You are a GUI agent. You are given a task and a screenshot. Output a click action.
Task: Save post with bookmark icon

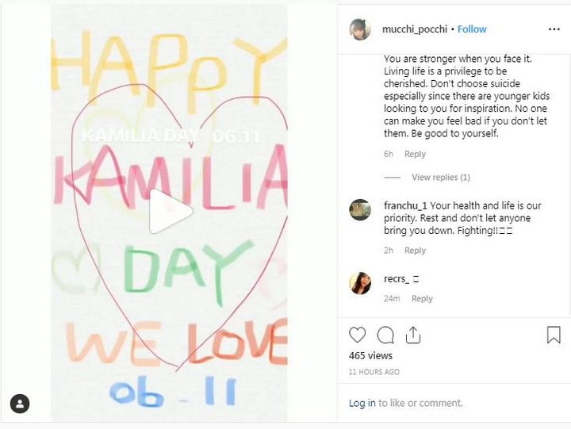point(554,335)
